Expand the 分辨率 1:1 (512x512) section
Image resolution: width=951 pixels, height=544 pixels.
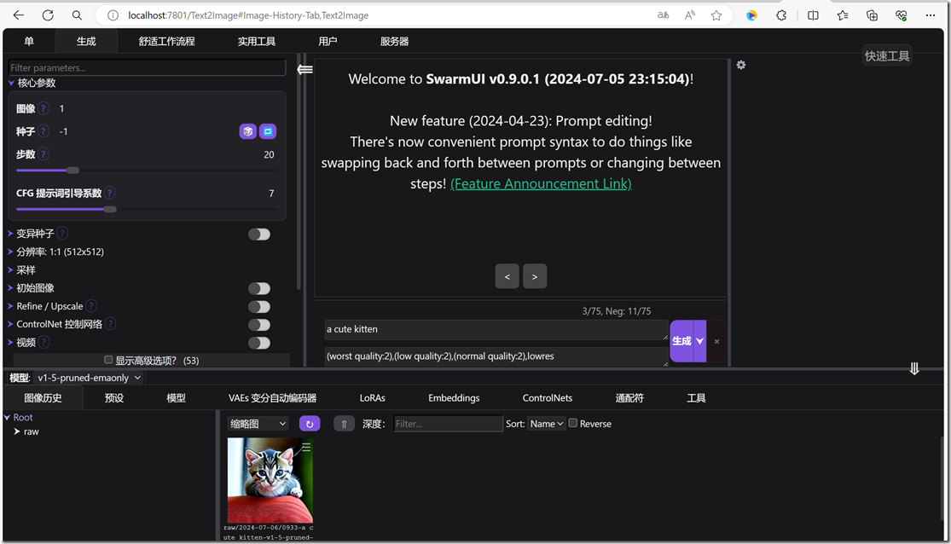pyautogui.click(x=60, y=251)
